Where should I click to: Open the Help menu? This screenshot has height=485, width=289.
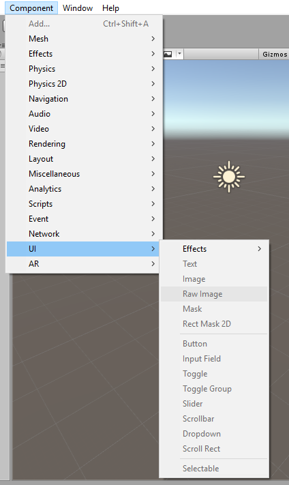pos(110,8)
